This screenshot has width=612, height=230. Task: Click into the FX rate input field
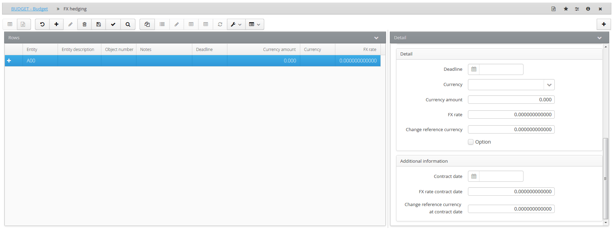coord(511,114)
